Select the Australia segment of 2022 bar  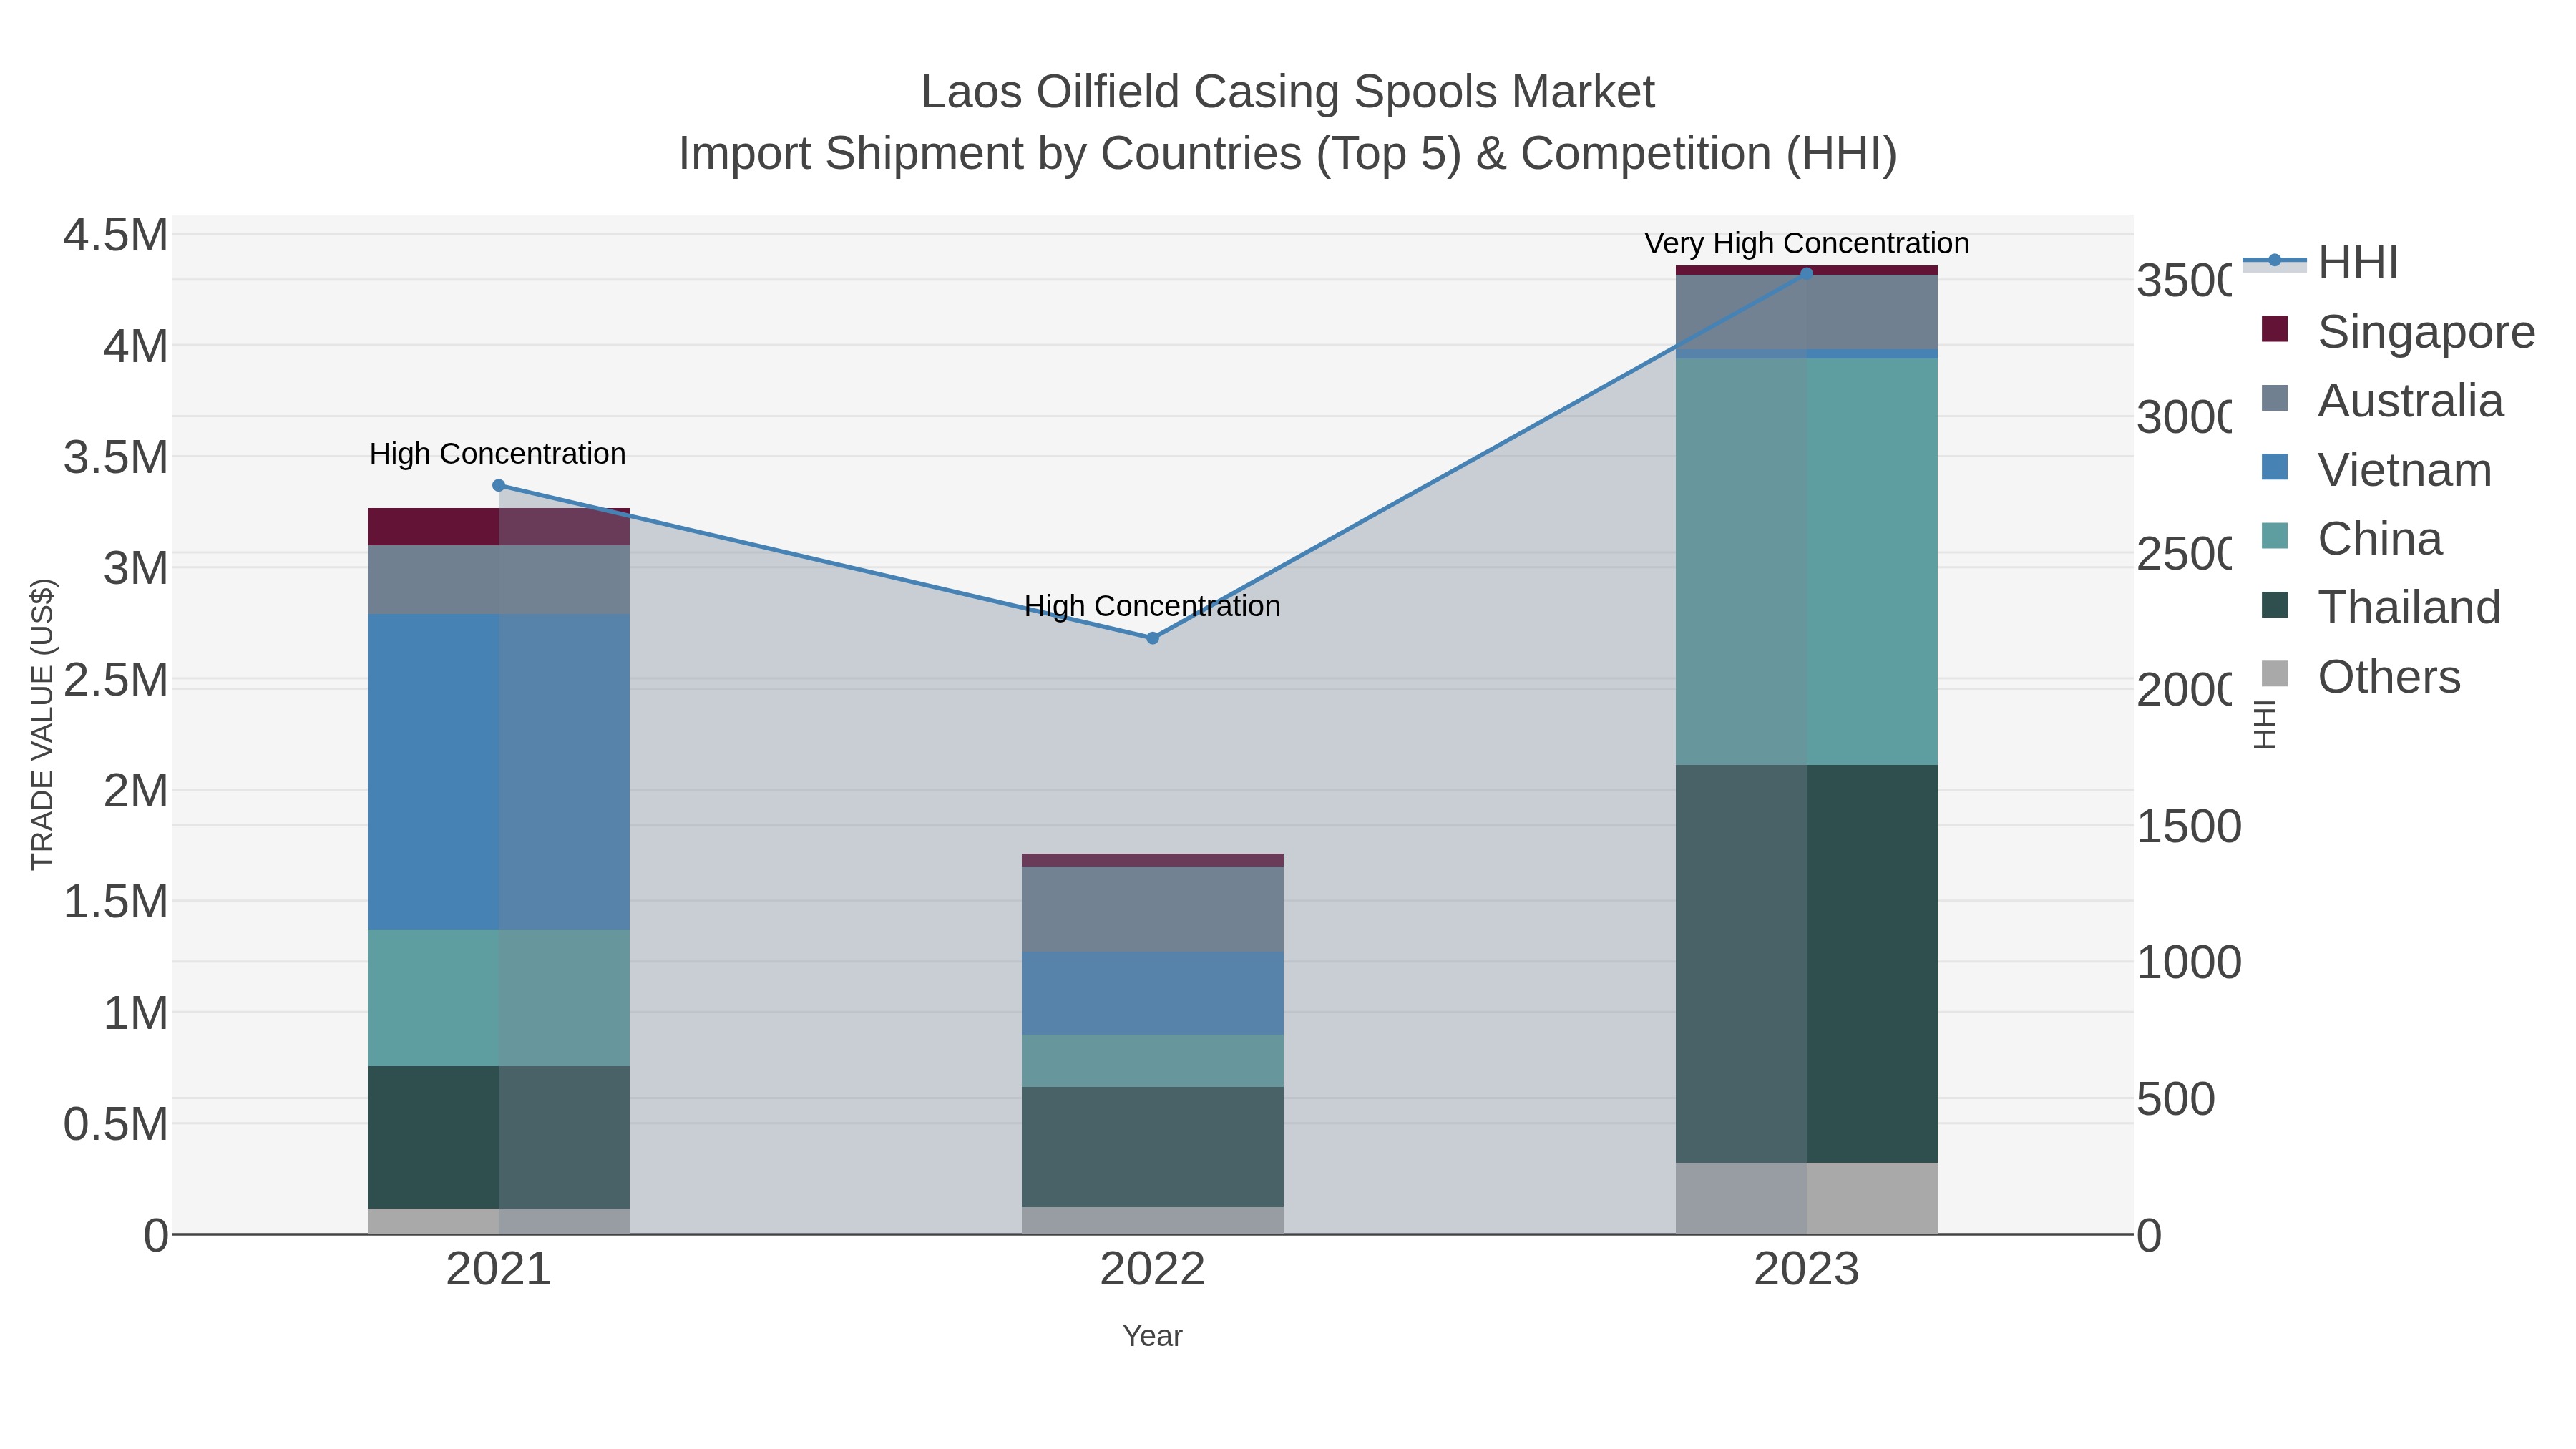(1152, 909)
